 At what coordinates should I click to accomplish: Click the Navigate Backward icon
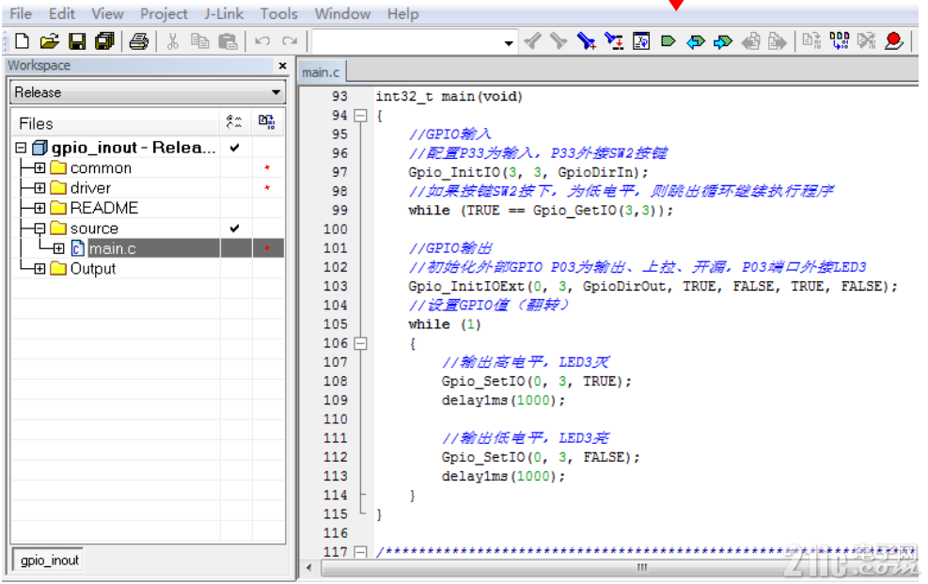tap(750, 41)
